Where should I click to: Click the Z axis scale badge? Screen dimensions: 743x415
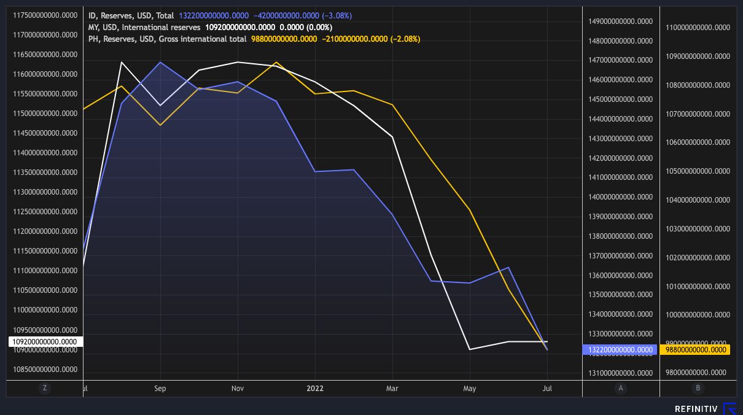click(x=44, y=388)
